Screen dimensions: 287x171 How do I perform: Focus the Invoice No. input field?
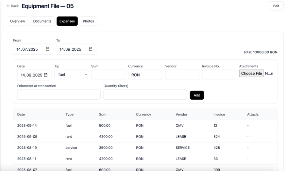(x=219, y=75)
